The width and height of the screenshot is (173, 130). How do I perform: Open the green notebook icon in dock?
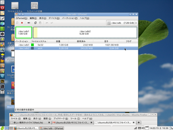click(x=2, y=29)
